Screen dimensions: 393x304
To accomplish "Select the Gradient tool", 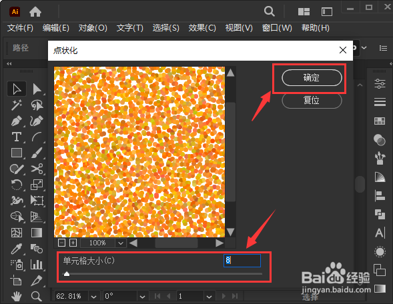I will coord(37,233).
